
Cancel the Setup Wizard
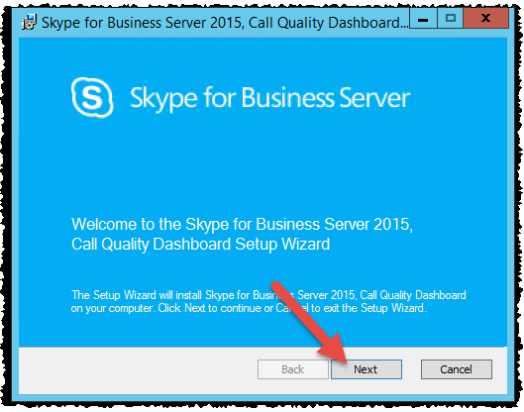(x=457, y=369)
